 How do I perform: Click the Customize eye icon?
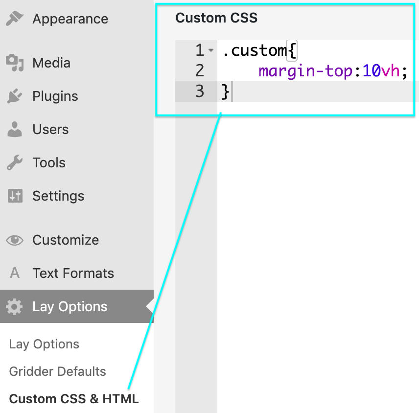(x=15, y=240)
